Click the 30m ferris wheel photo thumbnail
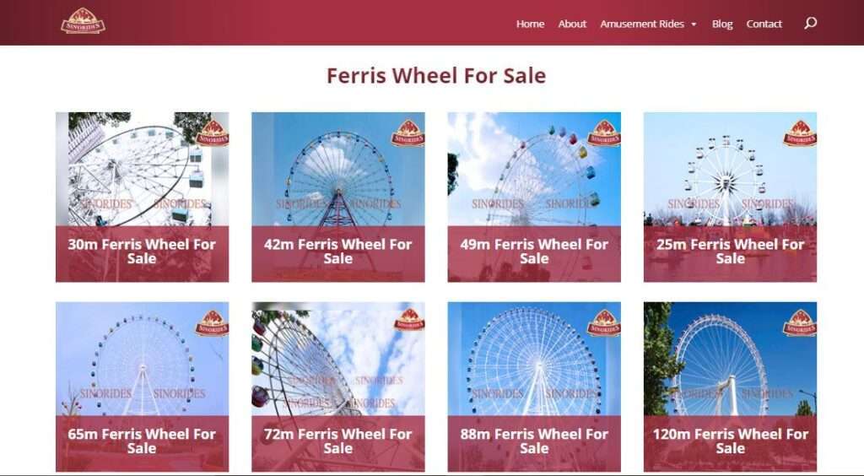864x476 pixels. pyautogui.click(x=142, y=169)
